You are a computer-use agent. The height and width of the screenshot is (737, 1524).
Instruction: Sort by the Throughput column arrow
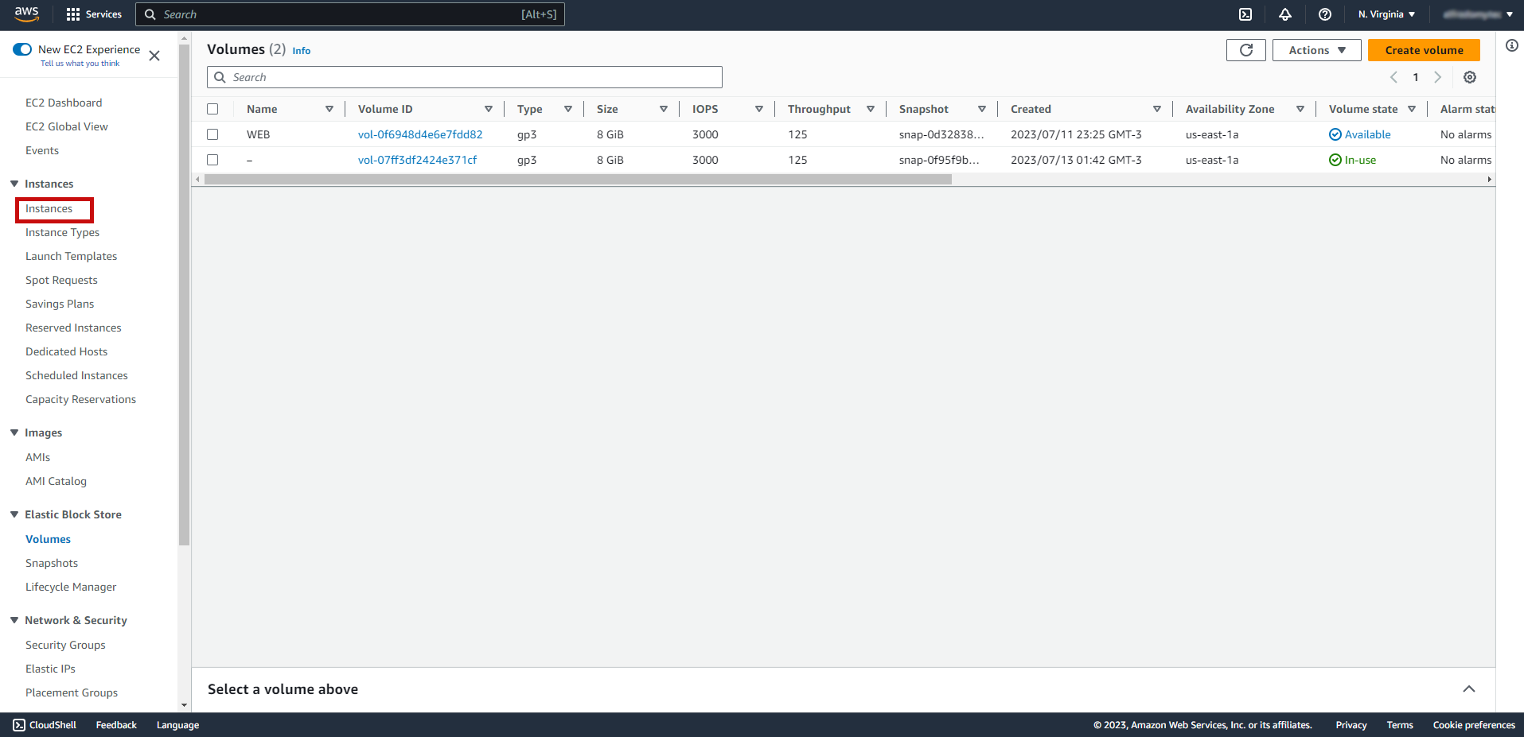[871, 109]
